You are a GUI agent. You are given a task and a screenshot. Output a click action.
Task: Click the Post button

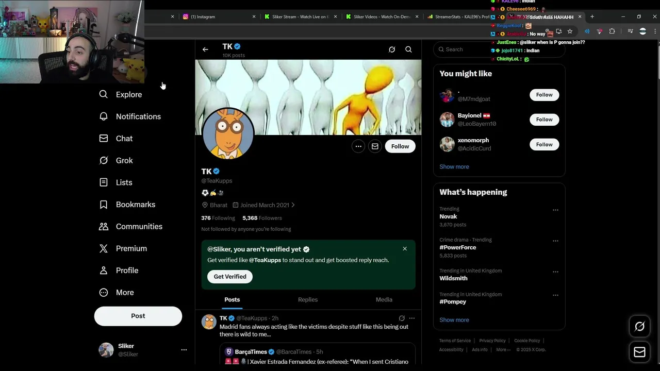(x=138, y=316)
